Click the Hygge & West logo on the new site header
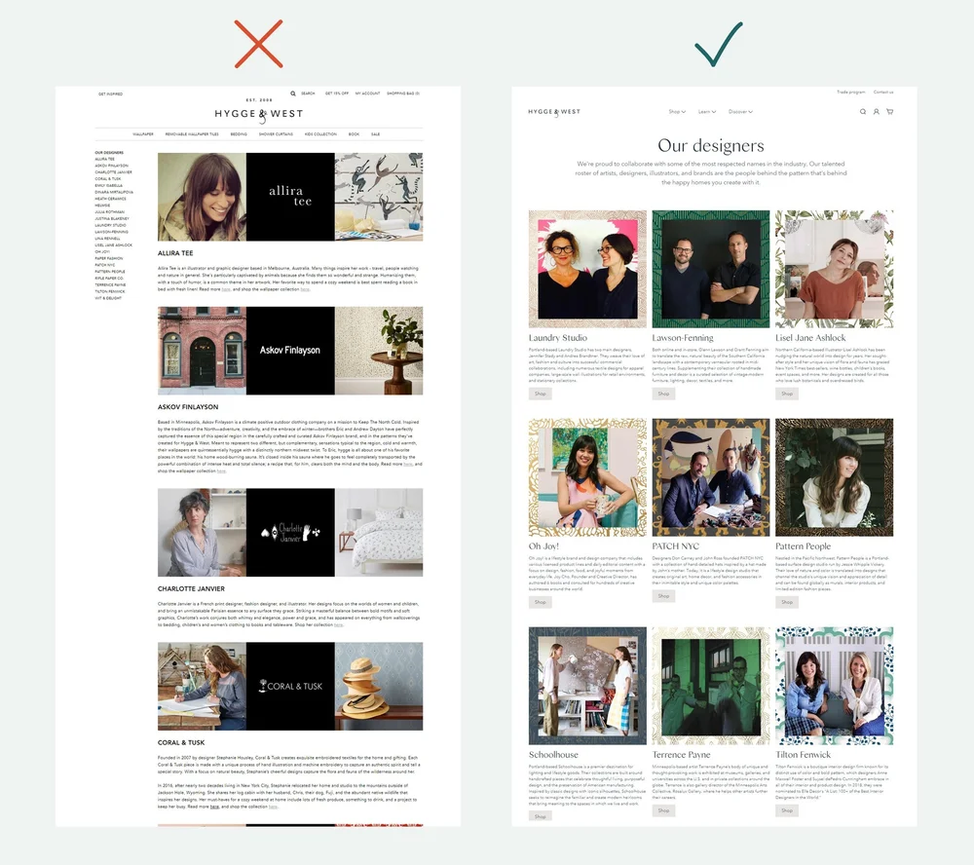Image resolution: width=974 pixels, height=865 pixels. click(554, 112)
